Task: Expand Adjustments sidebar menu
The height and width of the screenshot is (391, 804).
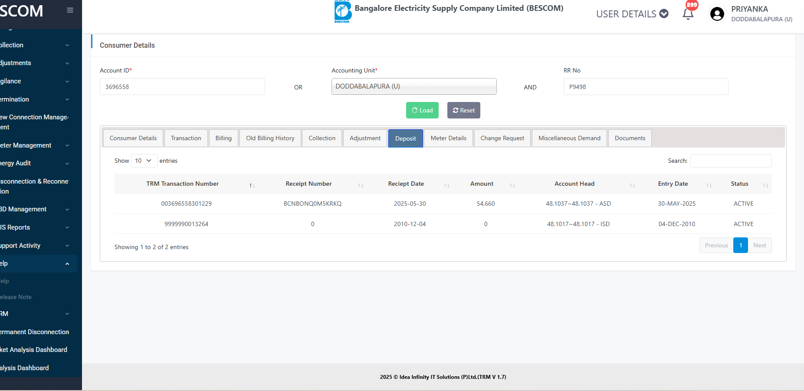Action: click(35, 63)
